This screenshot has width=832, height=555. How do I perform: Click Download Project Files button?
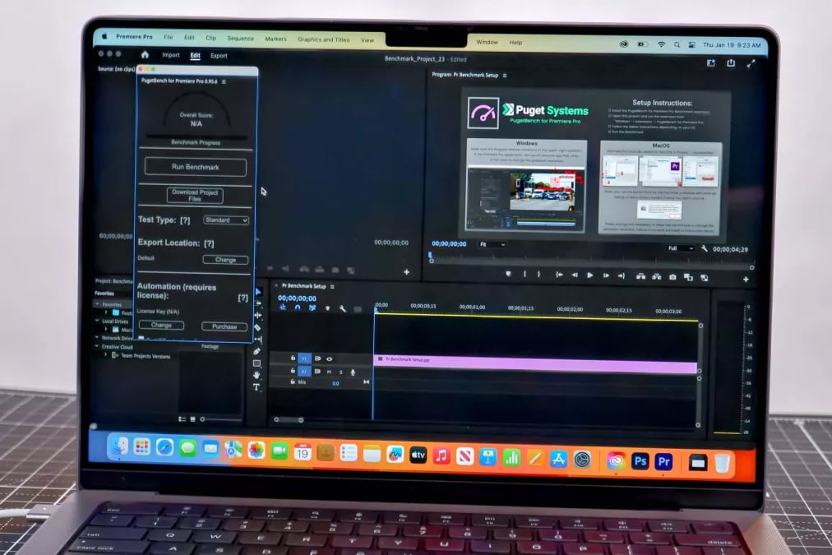click(195, 195)
